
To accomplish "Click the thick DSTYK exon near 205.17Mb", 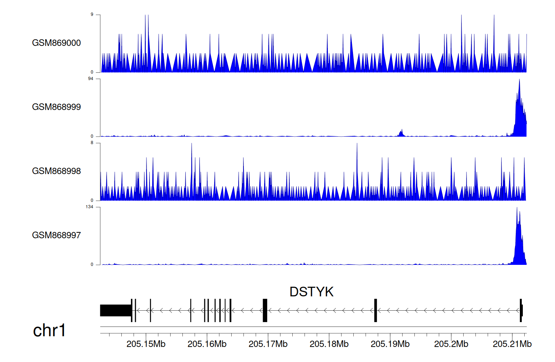I will coord(265,310).
